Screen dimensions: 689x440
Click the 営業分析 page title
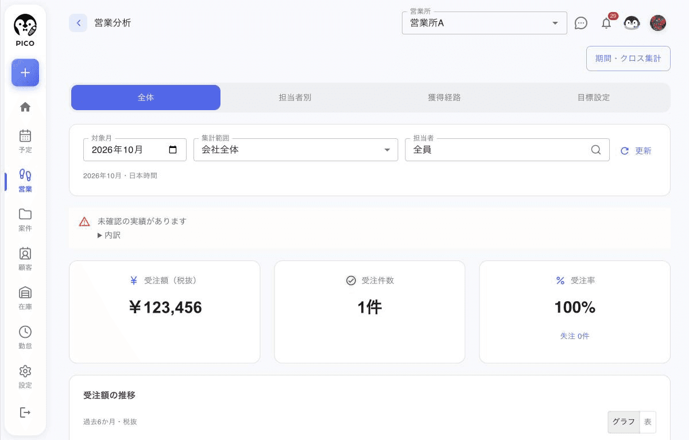click(x=113, y=23)
